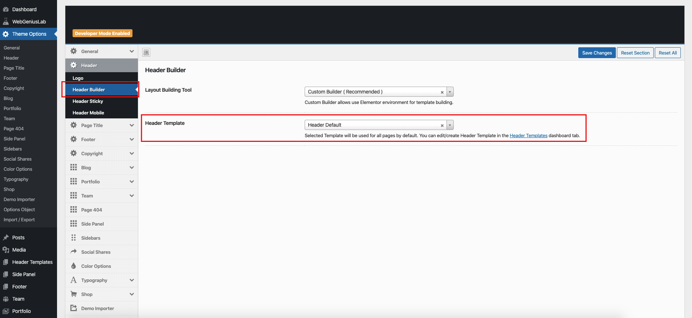Go to Color Options in admin submenu
692x318 pixels.
pos(18,169)
